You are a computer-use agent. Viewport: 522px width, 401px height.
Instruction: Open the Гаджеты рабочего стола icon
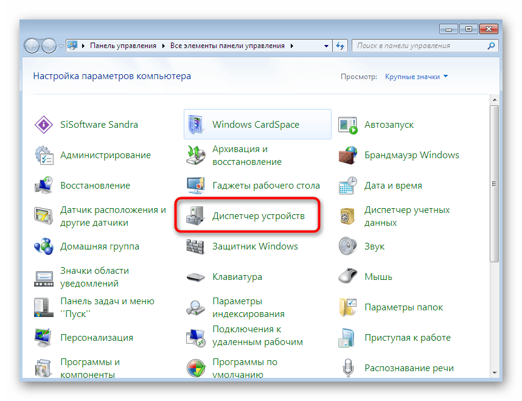click(x=195, y=186)
